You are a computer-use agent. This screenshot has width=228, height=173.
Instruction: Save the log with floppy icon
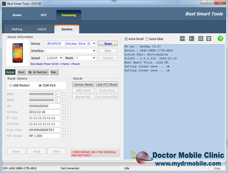tap(201, 39)
